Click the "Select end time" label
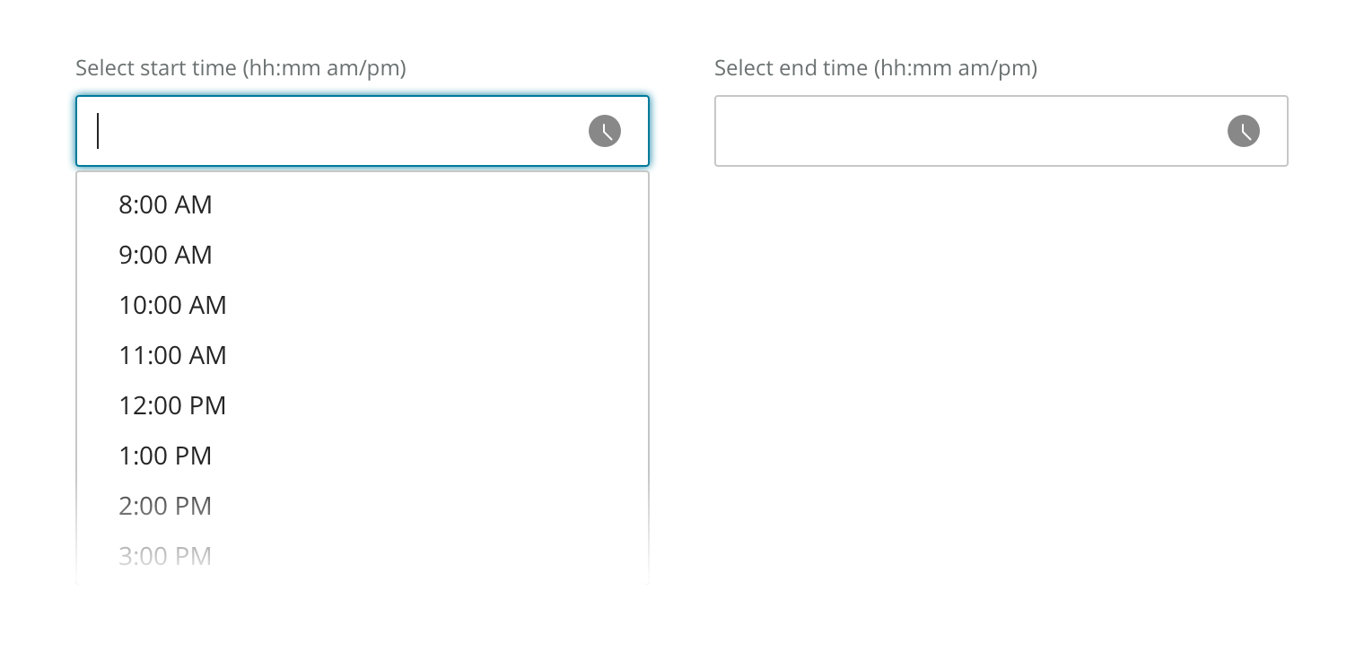Viewport: 1364px width, 660px height. click(876, 68)
